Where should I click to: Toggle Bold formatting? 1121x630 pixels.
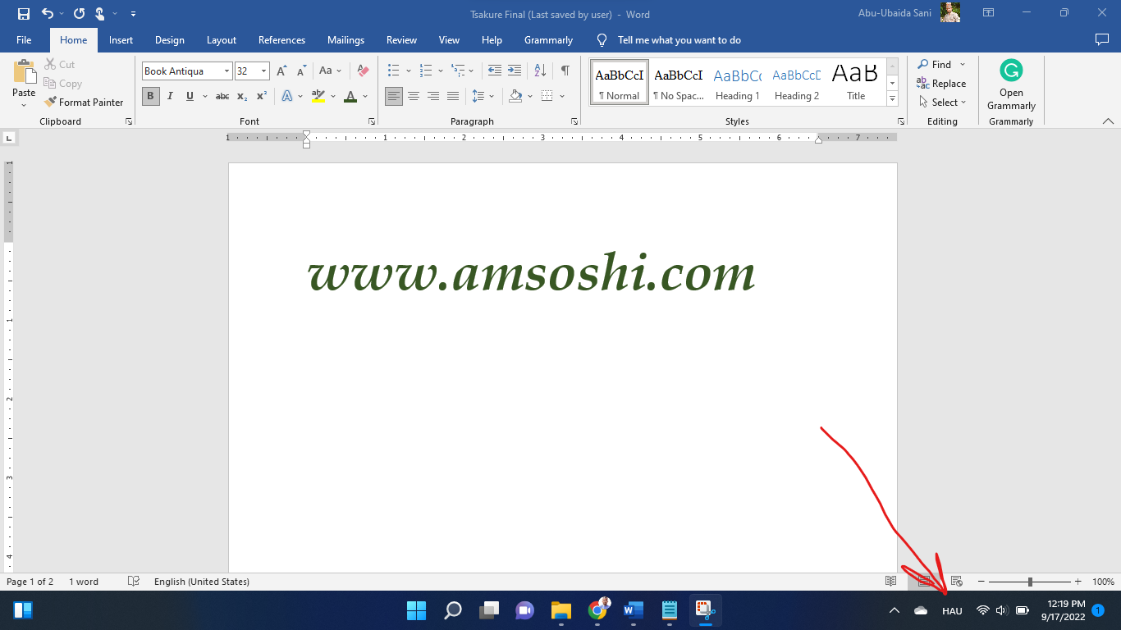(x=150, y=96)
